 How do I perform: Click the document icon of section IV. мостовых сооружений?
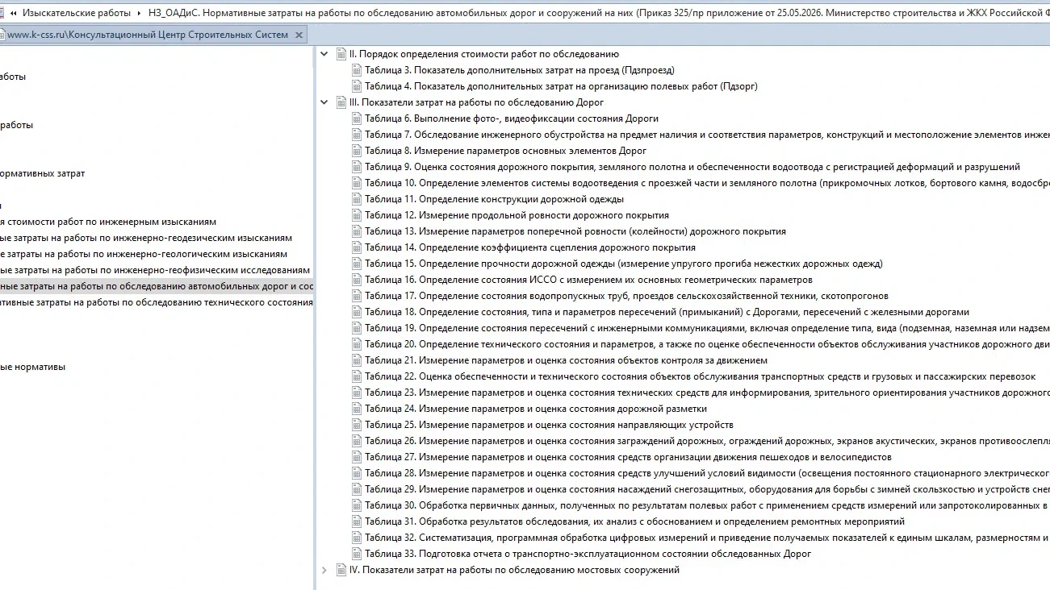[x=341, y=570]
